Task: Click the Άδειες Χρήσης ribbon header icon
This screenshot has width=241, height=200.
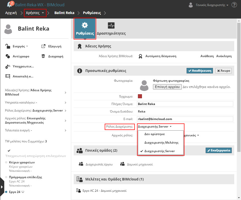Action: click(79, 46)
